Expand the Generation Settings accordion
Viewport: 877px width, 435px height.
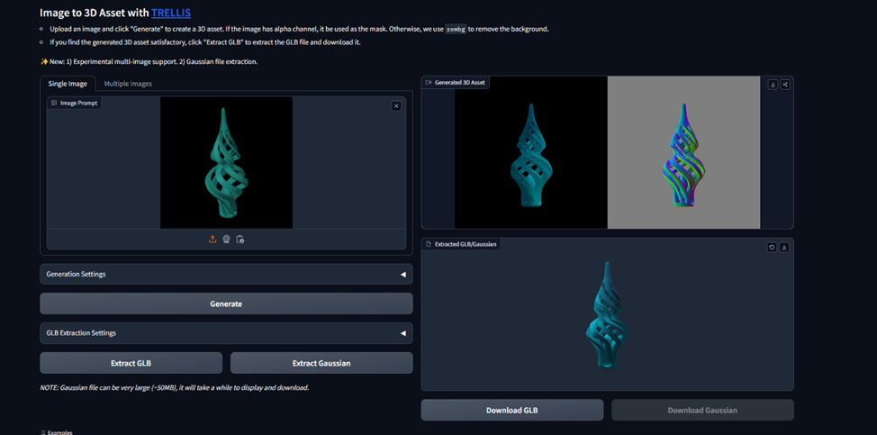pyautogui.click(x=227, y=275)
